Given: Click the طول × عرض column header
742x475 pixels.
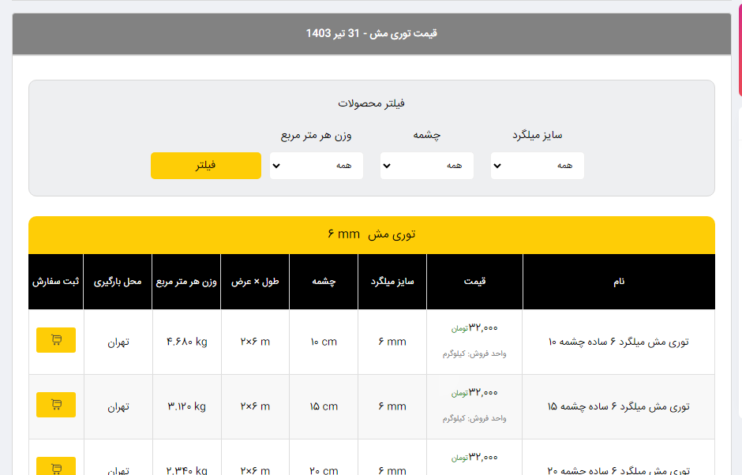Looking at the screenshot, I should click(x=255, y=282).
